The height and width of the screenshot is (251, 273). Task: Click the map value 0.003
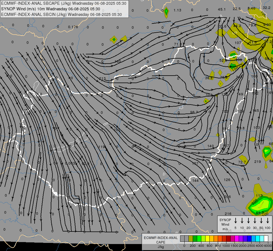(x=70, y=163)
